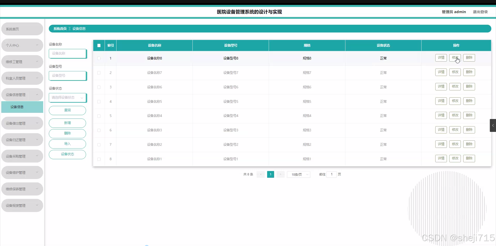Screen dimensions: 496x246
Task: Open 详情 for the first device row
Action: click(x=441, y=58)
